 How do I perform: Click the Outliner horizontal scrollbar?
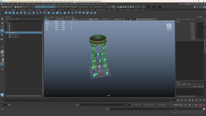24,96
